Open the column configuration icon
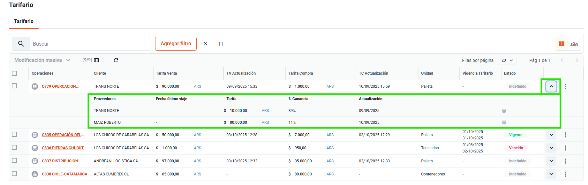The height and width of the screenshot is (185, 588). tap(96, 60)
